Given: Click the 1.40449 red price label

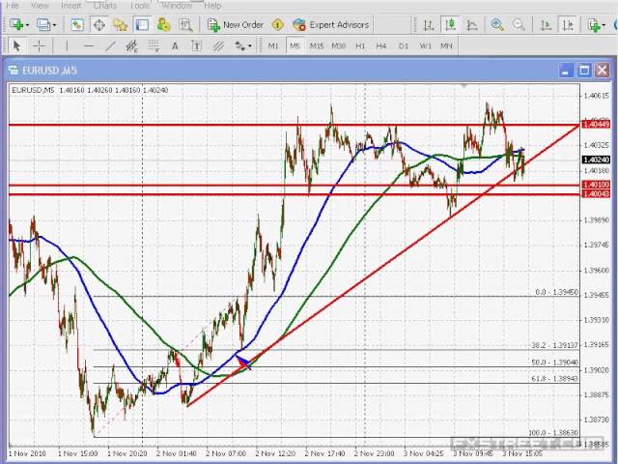Looking at the screenshot, I should pos(596,125).
